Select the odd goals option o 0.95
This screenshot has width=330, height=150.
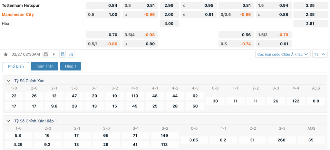(199, 5)
